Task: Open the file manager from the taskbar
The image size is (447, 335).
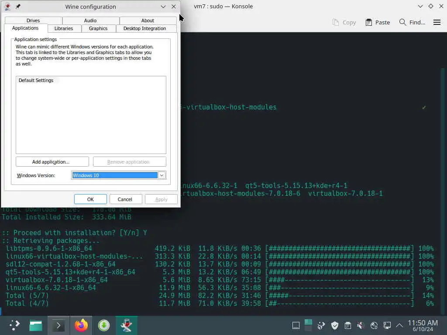Action: coord(36,325)
